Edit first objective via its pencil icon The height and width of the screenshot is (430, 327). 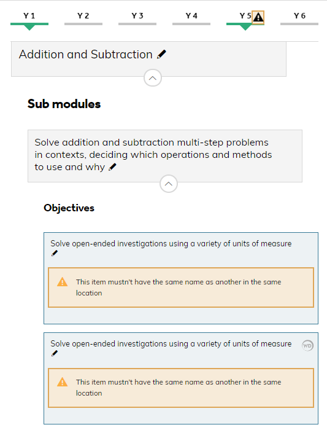click(55, 253)
